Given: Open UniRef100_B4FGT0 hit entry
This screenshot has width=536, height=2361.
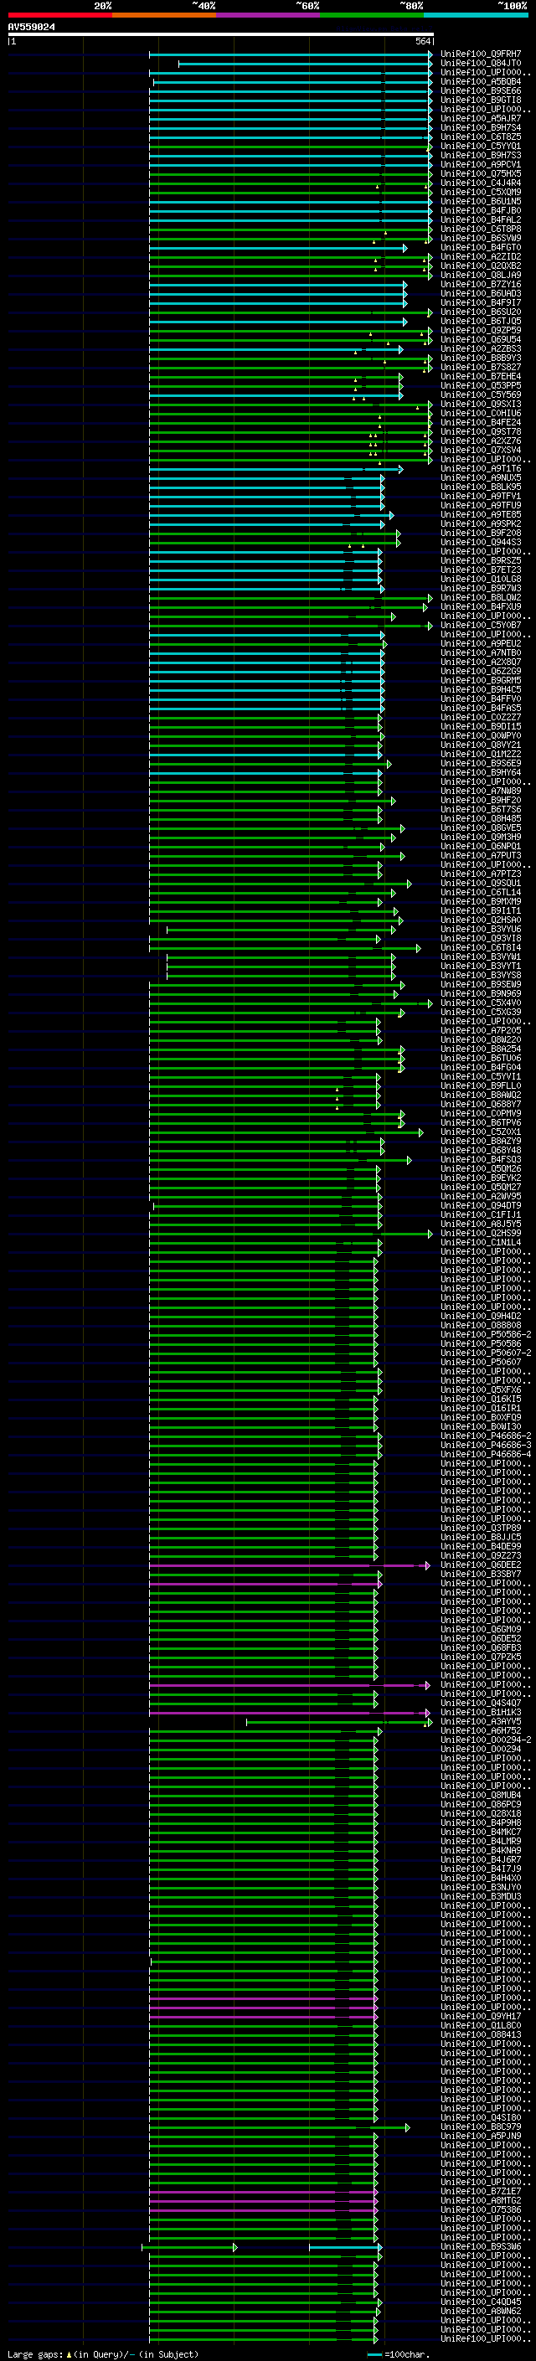Looking at the screenshot, I should point(480,247).
